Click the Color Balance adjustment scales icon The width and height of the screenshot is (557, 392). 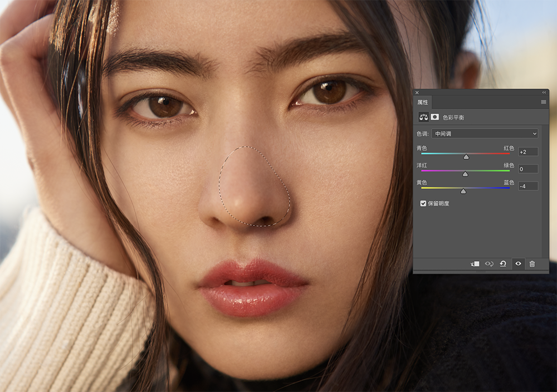tap(423, 117)
